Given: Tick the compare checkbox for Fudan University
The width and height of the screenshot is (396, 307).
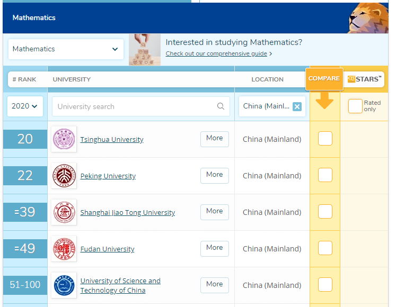Looking at the screenshot, I should [325, 248].
